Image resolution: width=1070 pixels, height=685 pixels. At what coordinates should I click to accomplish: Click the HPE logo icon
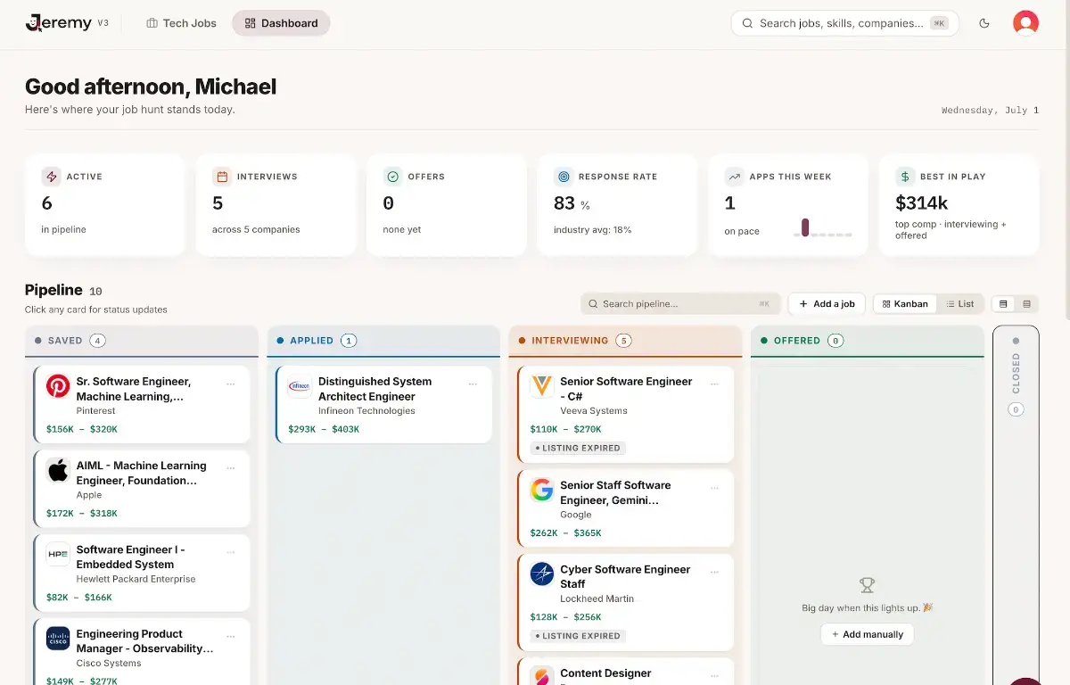point(58,555)
